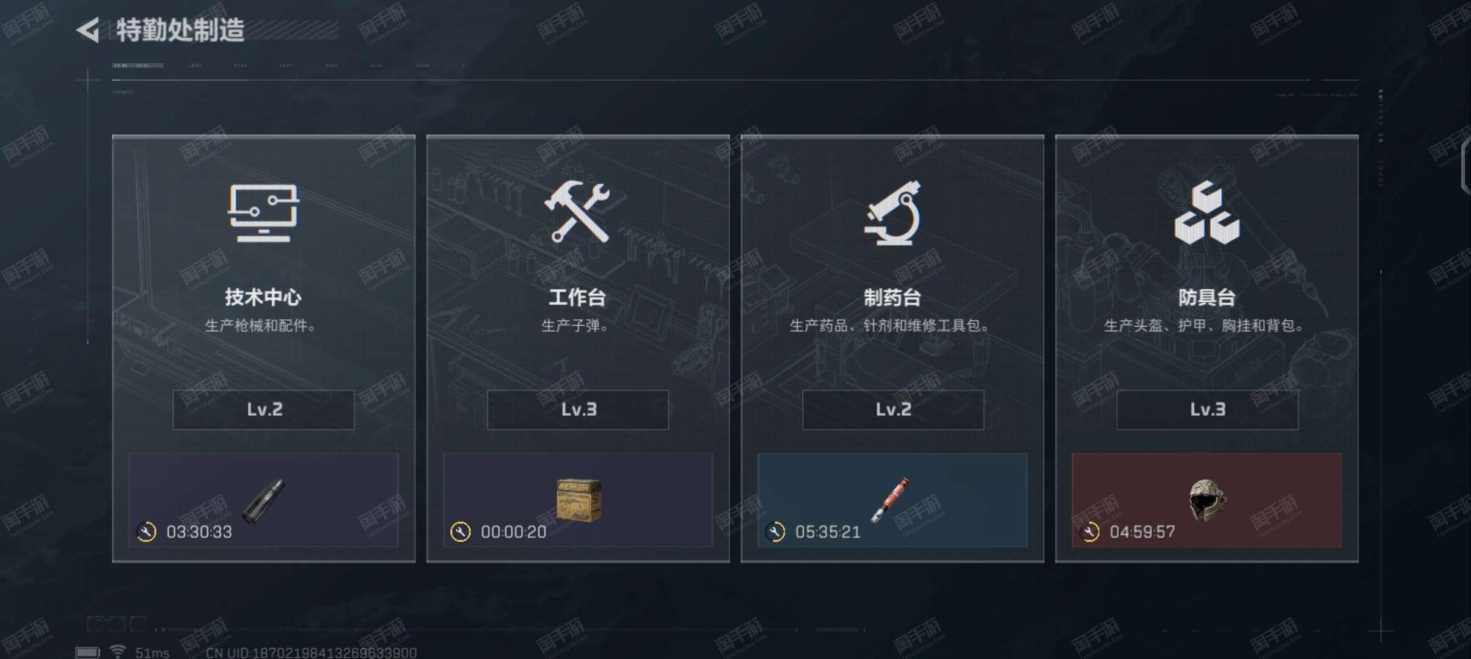Open the 技术中心 monitor icon
The width and height of the screenshot is (1471, 659).
click(x=263, y=213)
